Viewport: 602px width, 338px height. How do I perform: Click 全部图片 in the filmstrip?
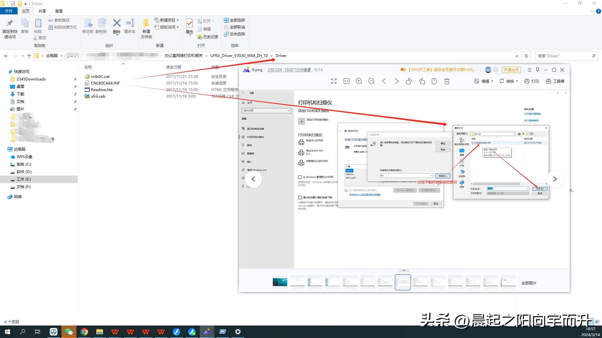click(529, 283)
